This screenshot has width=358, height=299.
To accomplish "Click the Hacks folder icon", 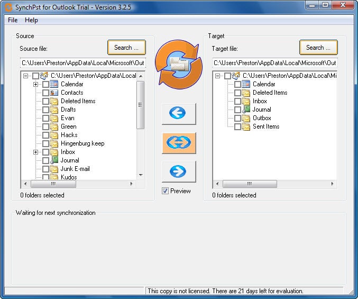I will pos(54,135).
